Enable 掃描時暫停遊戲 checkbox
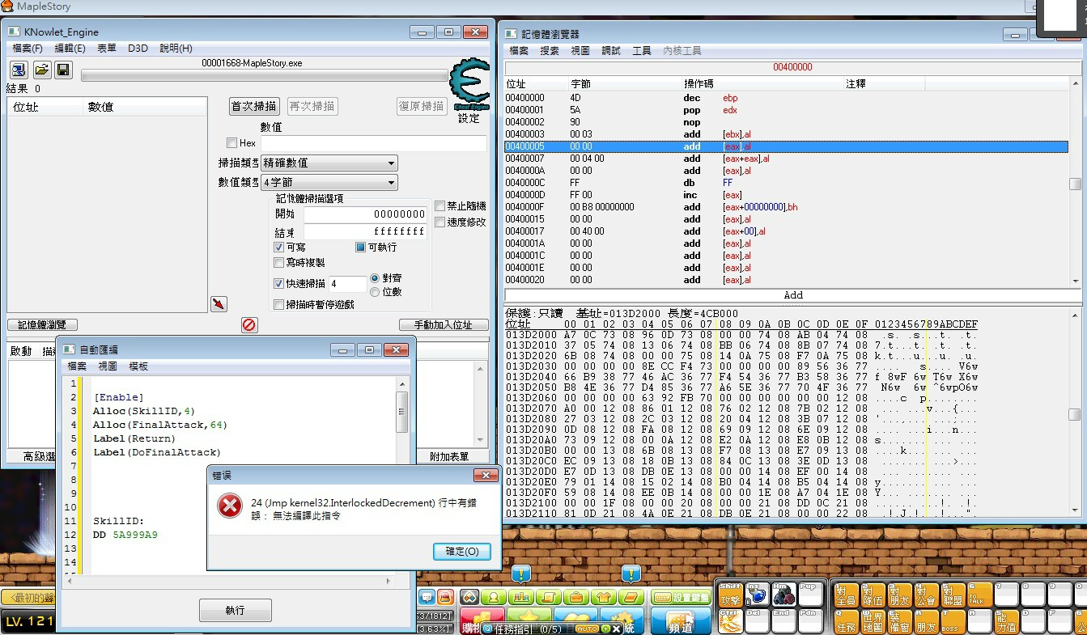 click(x=278, y=304)
